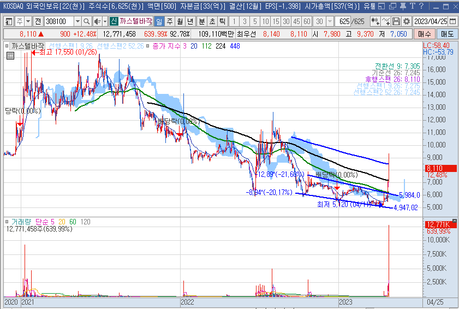This screenshot has height=309, width=459.
Task: Select the 일 daily chart period
Action: tap(159, 21)
